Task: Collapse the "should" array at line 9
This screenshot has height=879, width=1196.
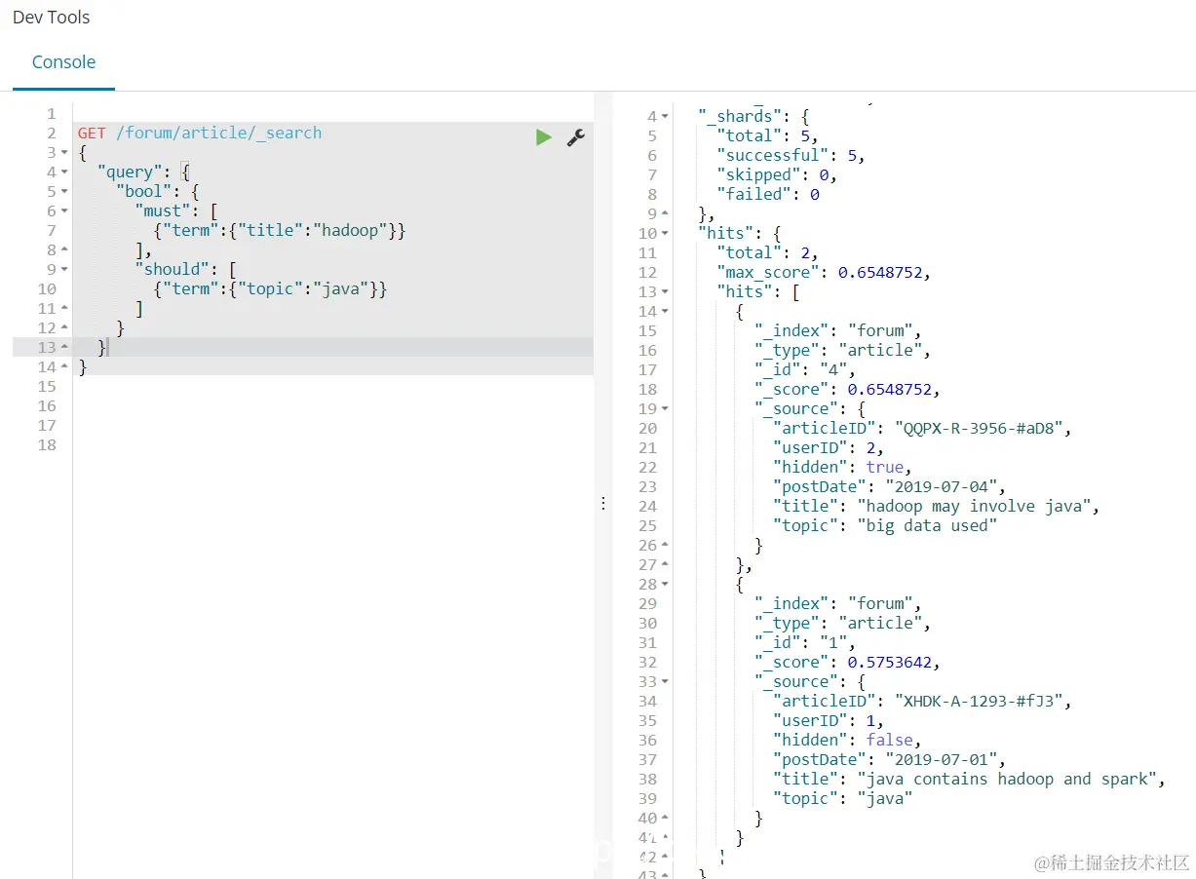Action: click(x=64, y=270)
